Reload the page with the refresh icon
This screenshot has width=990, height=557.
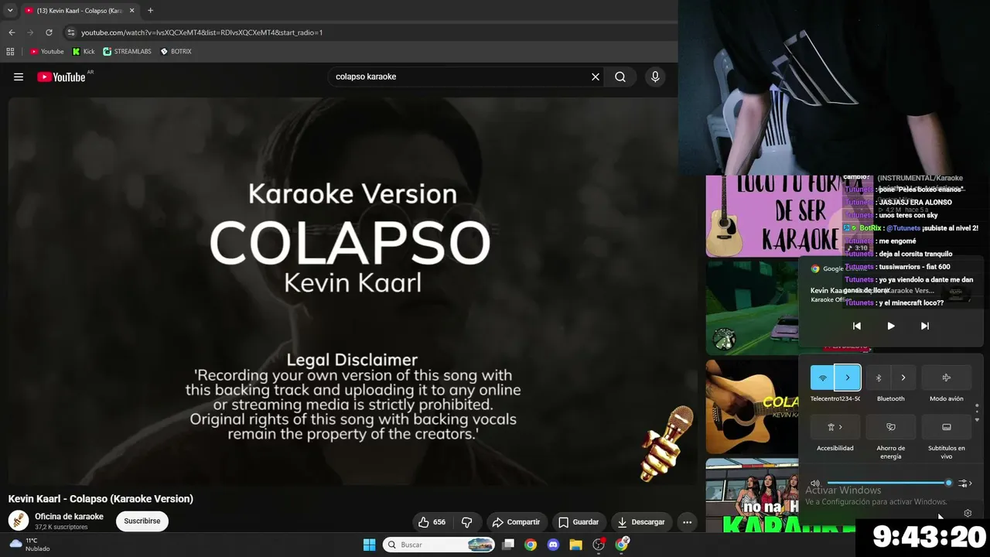click(x=49, y=32)
